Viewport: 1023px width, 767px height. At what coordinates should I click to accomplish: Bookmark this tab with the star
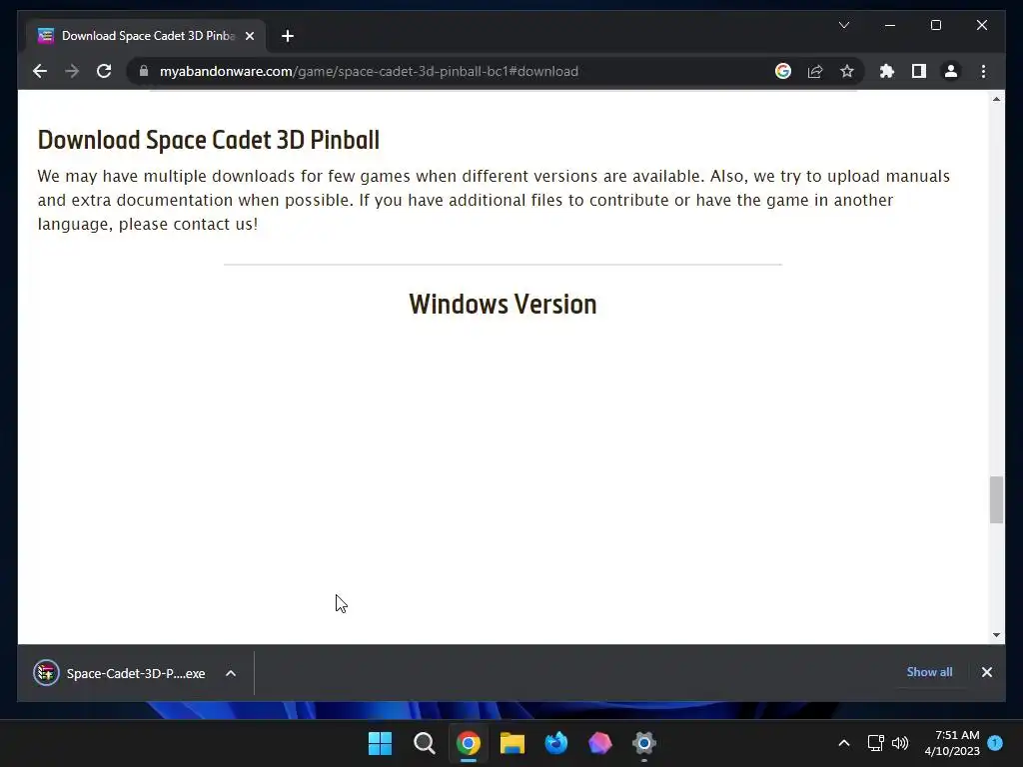click(x=847, y=71)
